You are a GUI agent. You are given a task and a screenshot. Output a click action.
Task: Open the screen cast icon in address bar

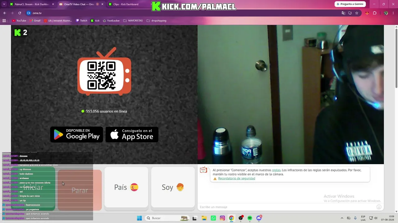click(350, 13)
